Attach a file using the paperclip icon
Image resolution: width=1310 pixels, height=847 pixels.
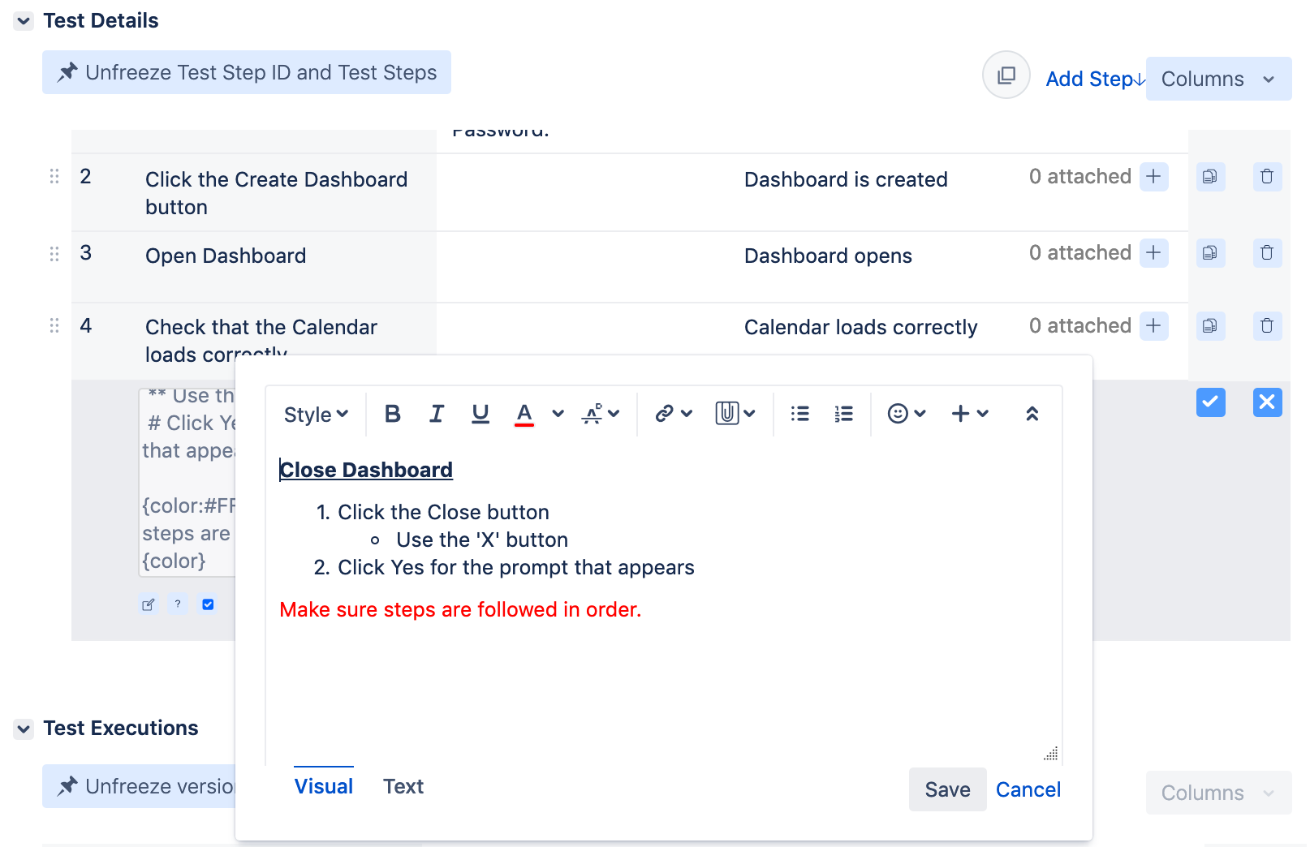(728, 414)
